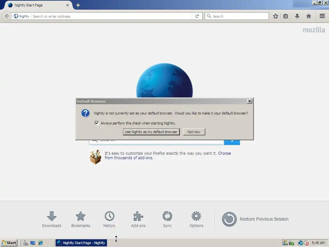The height and width of the screenshot is (247, 329).
Task: Click the add-ons box snippet icon
Action: click(x=95, y=157)
